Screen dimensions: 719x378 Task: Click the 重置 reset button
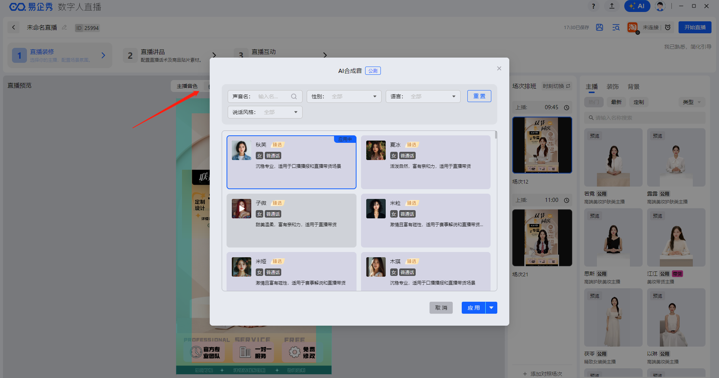pyautogui.click(x=479, y=96)
